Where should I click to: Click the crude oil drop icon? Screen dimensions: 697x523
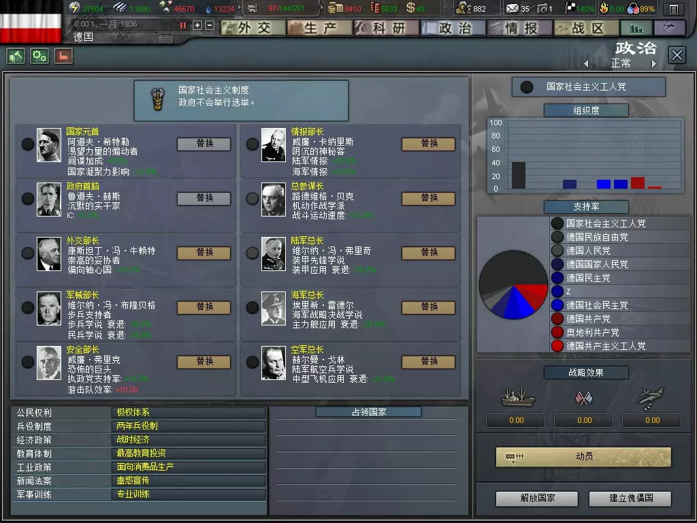(x=209, y=8)
